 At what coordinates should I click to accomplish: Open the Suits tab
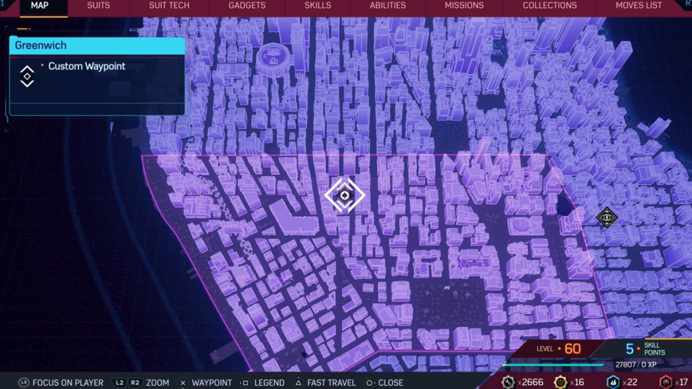[x=99, y=5]
